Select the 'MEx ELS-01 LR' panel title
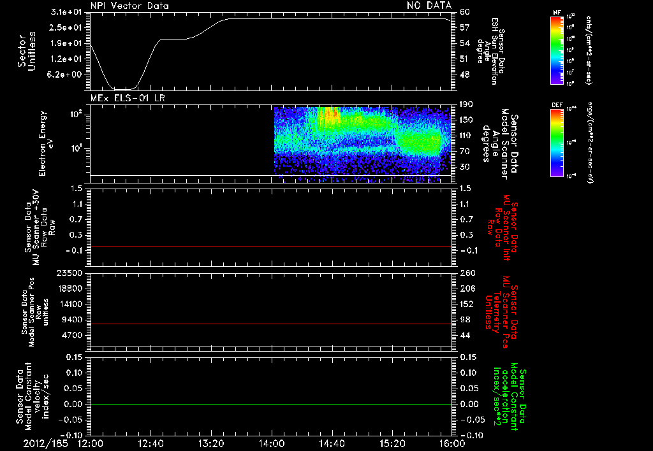This screenshot has height=451, width=653. (128, 98)
